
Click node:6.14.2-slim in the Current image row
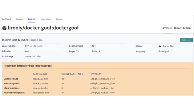pos(40,79)
